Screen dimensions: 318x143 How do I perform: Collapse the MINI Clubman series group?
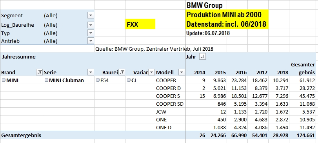point(46,80)
